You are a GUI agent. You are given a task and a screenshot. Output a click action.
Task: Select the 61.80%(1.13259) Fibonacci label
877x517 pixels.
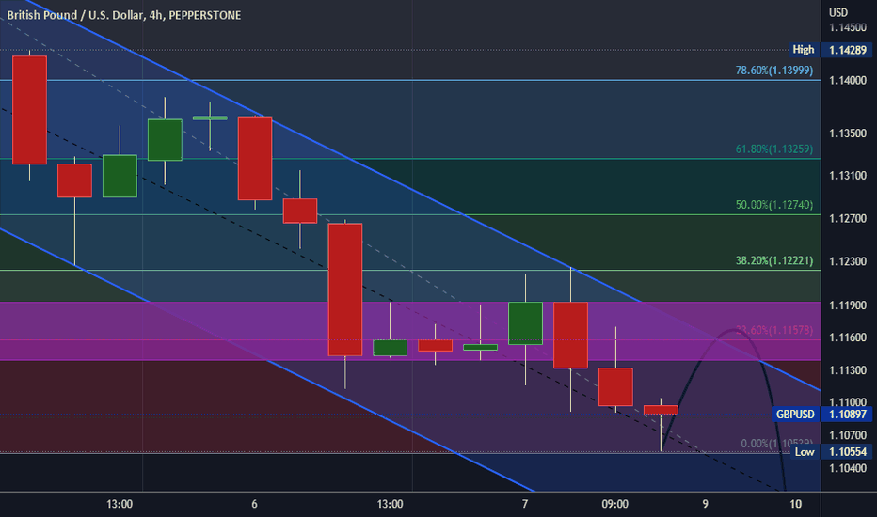tap(774, 149)
